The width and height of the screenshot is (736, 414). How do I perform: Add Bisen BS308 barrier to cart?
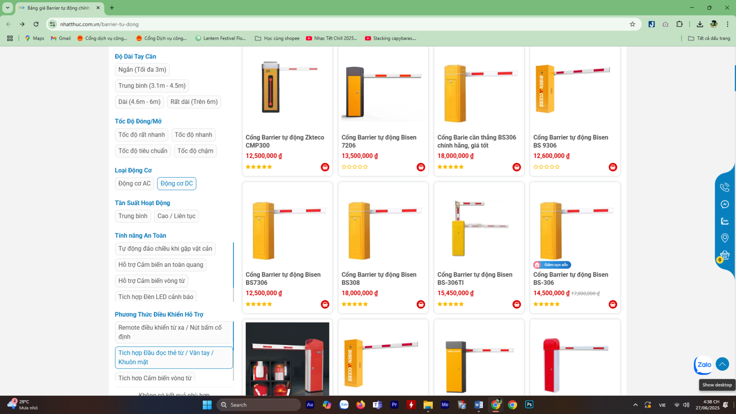421,304
